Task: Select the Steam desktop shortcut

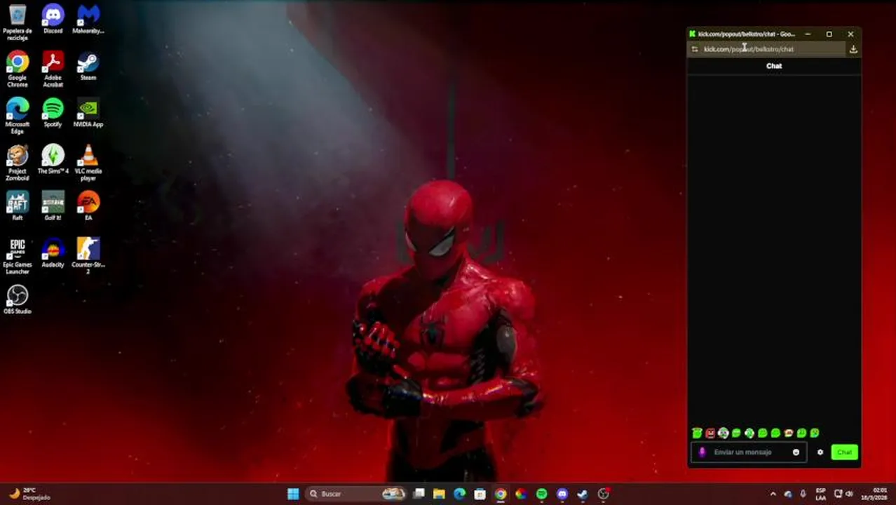Action: click(x=88, y=66)
